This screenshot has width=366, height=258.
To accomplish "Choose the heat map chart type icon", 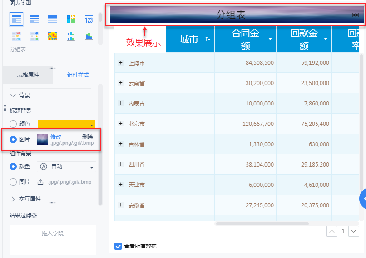I will pos(53,36).
